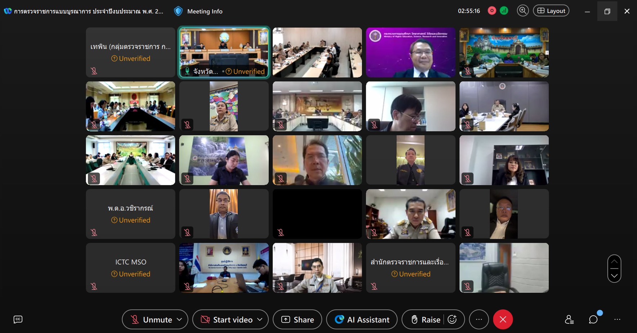Open the chat panel icon
This screenshot has height=333, width=637.
[593, 319]
